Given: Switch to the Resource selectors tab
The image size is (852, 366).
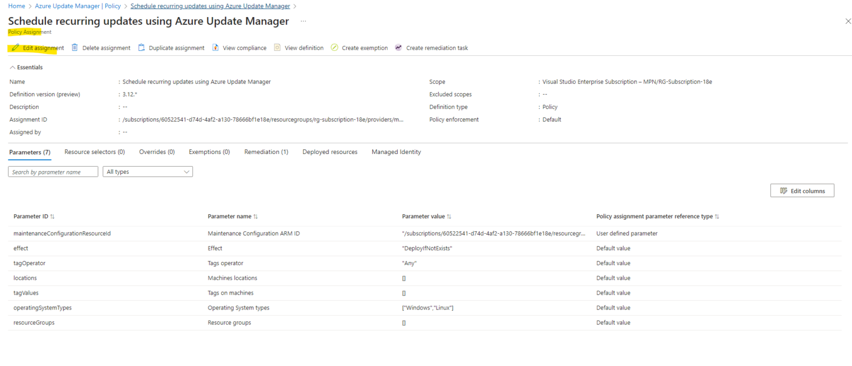Looking at the screenshot, I should [94, 152].
